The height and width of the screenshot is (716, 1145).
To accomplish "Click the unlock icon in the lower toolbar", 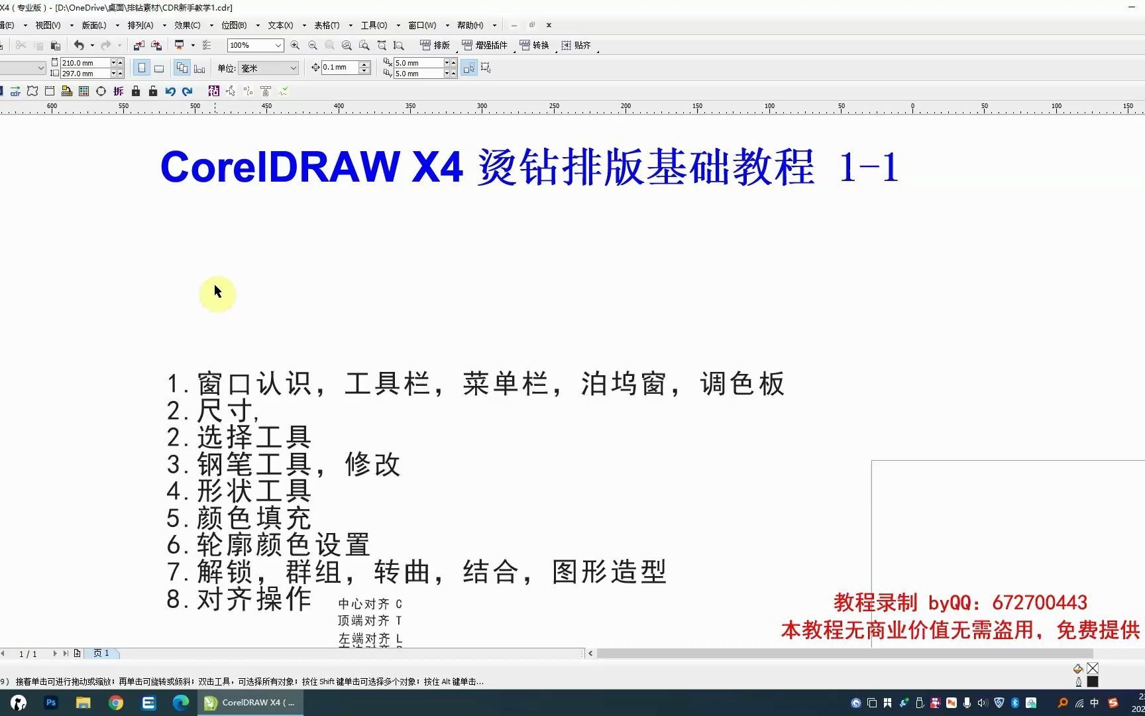I will click(154, 91).
